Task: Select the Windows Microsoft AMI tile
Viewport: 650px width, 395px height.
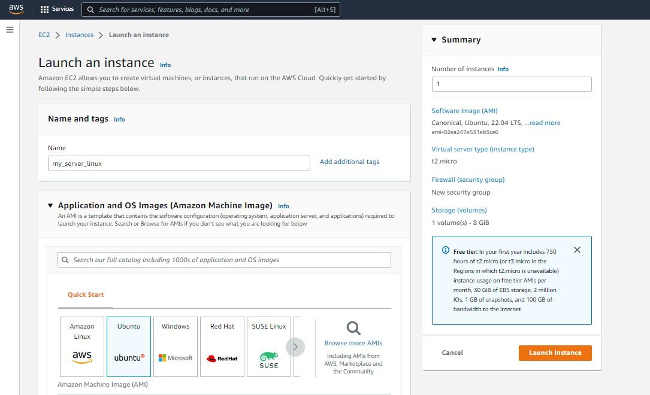Action: point(176,347)
